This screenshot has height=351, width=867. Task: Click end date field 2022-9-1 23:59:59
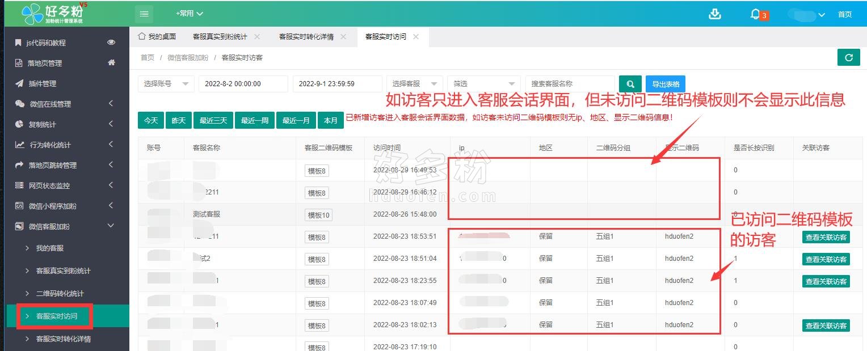pyautogui.click(x=337, y=84)
